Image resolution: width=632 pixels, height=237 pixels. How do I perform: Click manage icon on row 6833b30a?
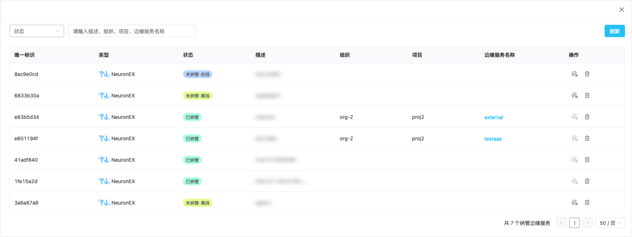575,95
